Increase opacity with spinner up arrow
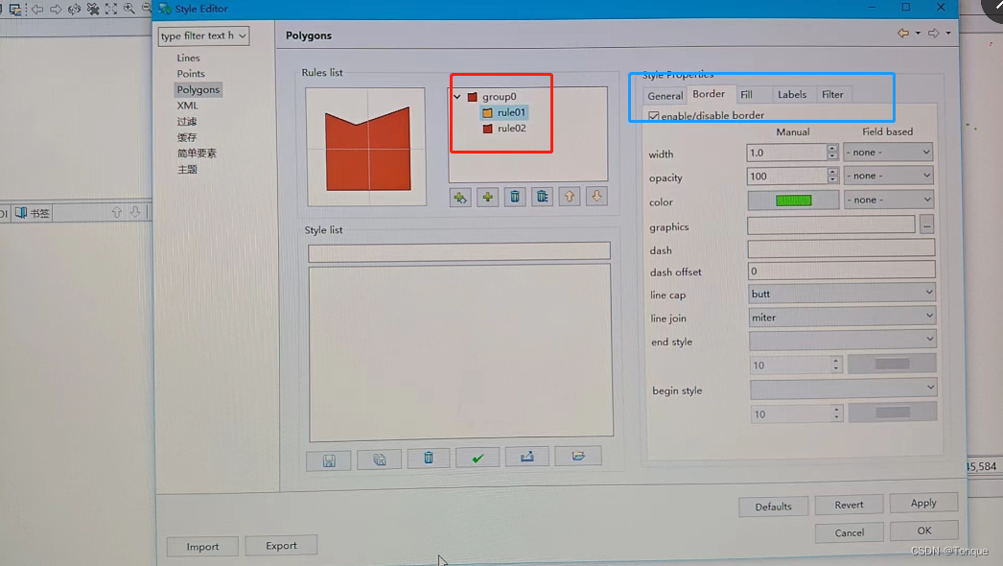The image size is (1003, 566). 832,172
